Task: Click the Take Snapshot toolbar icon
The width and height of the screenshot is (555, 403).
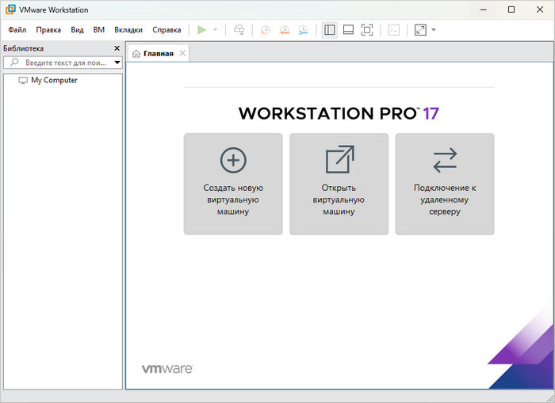Action: (x=266, y=30)
